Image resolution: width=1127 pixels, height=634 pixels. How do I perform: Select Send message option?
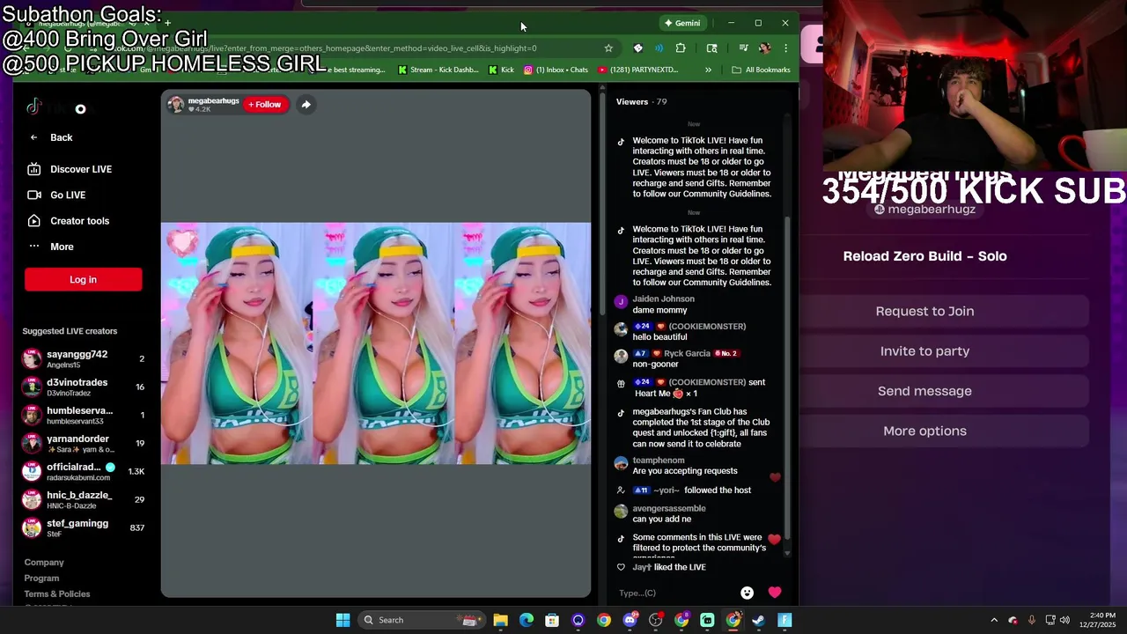coord(924,391)
